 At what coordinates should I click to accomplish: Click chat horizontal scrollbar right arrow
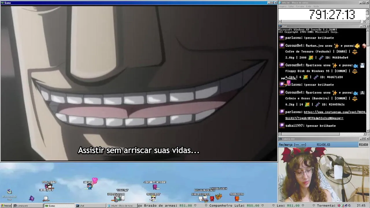tap(364, 134)
